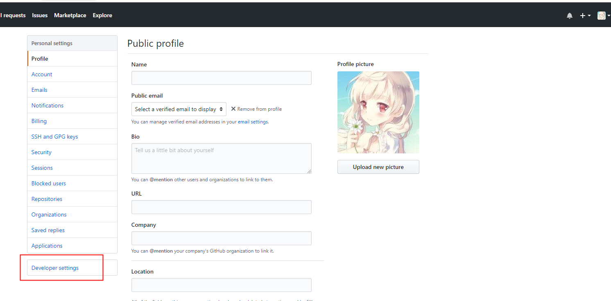Open the verified email selection dropdown
This screenshot has height=301, width=611.
point(179,109)
